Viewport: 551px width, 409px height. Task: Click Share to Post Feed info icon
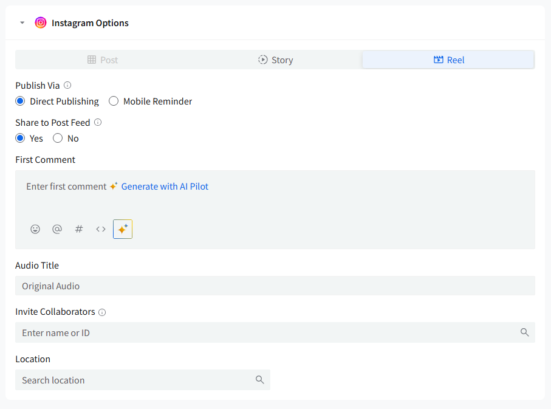click(x=98, y=122)
